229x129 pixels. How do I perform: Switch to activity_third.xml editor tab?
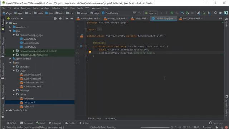pyautogui.click(x=88, y=18)
